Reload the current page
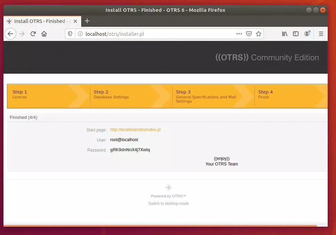The image size is (336, 235). click(33, 34)
